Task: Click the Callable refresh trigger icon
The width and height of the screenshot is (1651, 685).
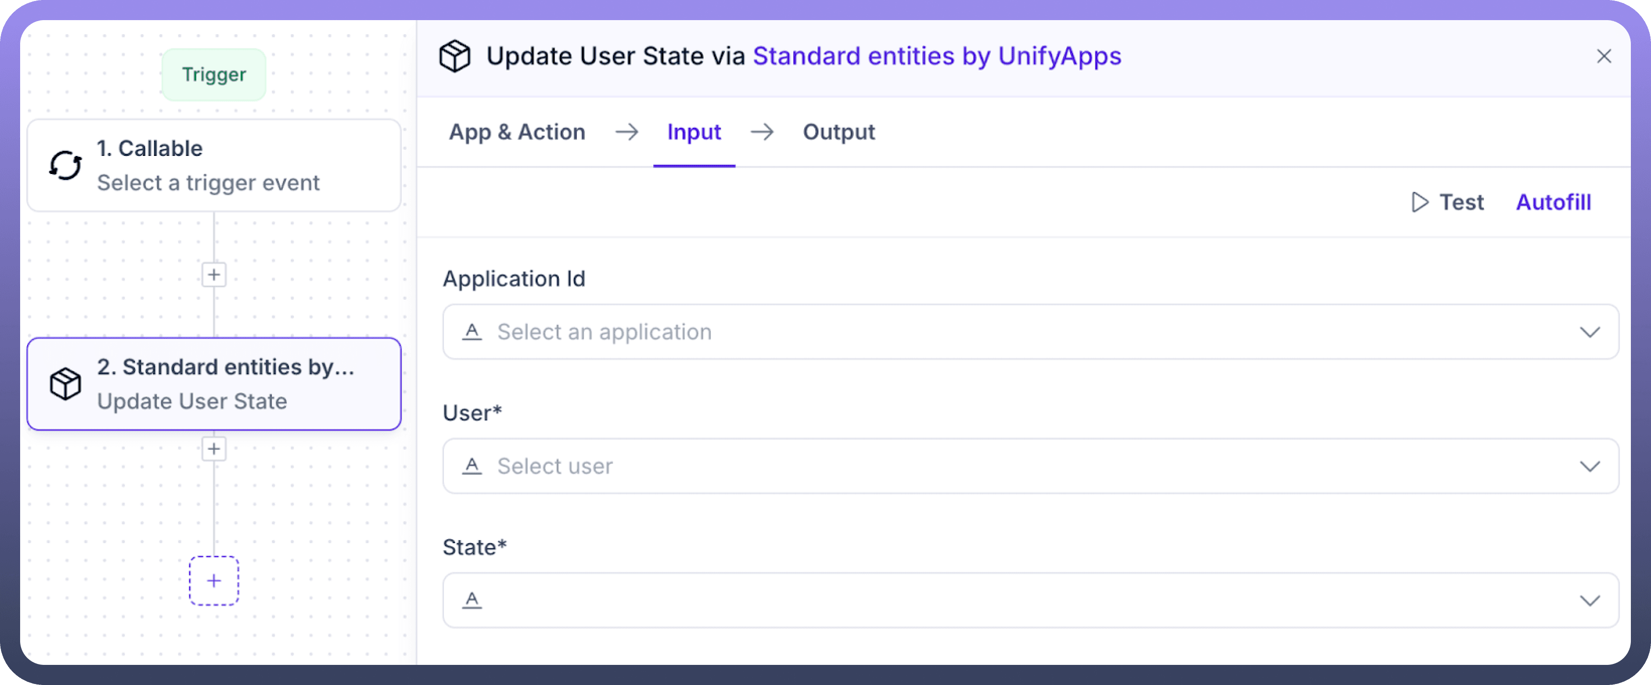Action: (x=65, y=166)
